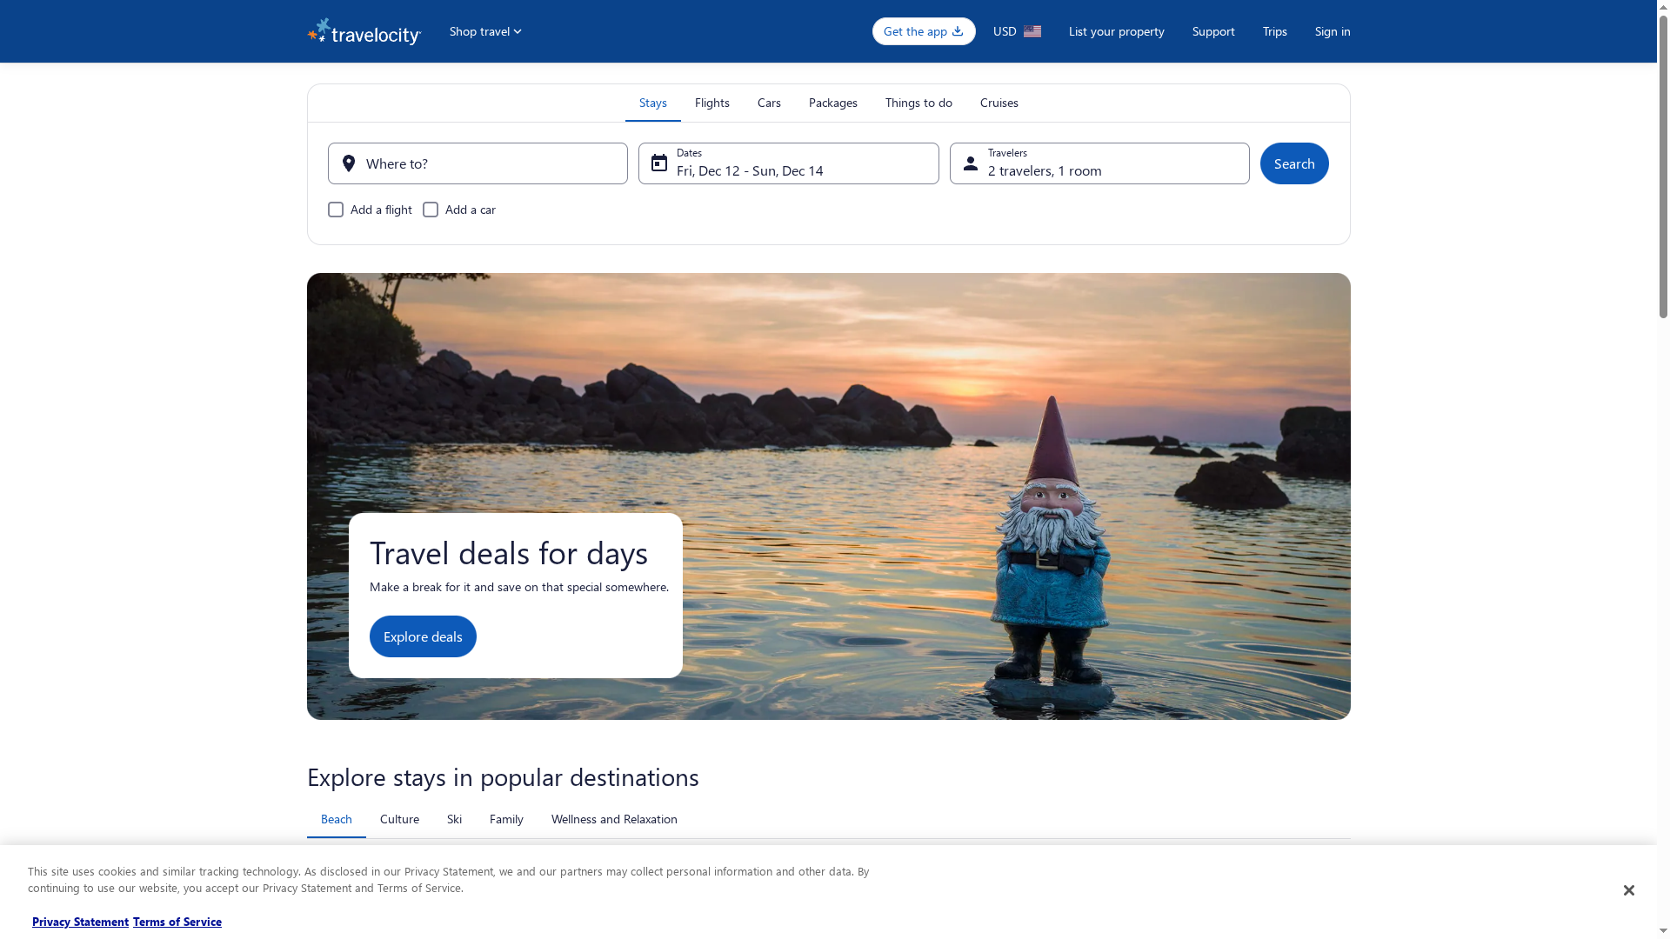Open the USD currency selector
1670x939 pixels.
click(x=1016, y=31)
